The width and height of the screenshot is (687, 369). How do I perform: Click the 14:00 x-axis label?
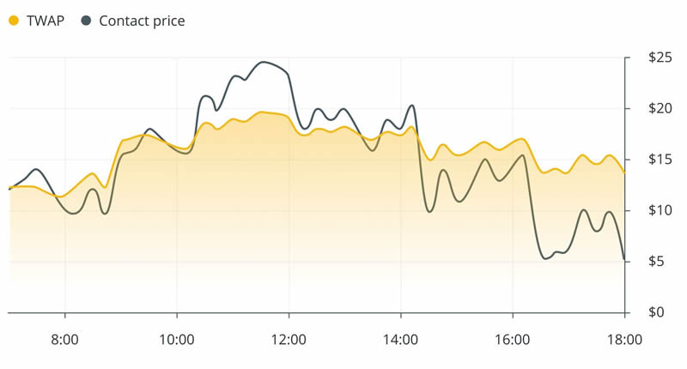[401, 339]
